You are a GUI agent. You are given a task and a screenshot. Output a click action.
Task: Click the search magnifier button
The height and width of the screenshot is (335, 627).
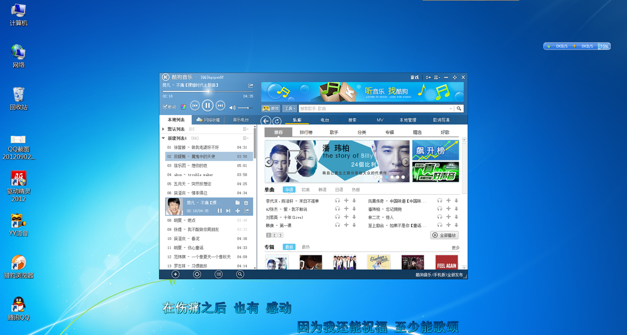459,109
